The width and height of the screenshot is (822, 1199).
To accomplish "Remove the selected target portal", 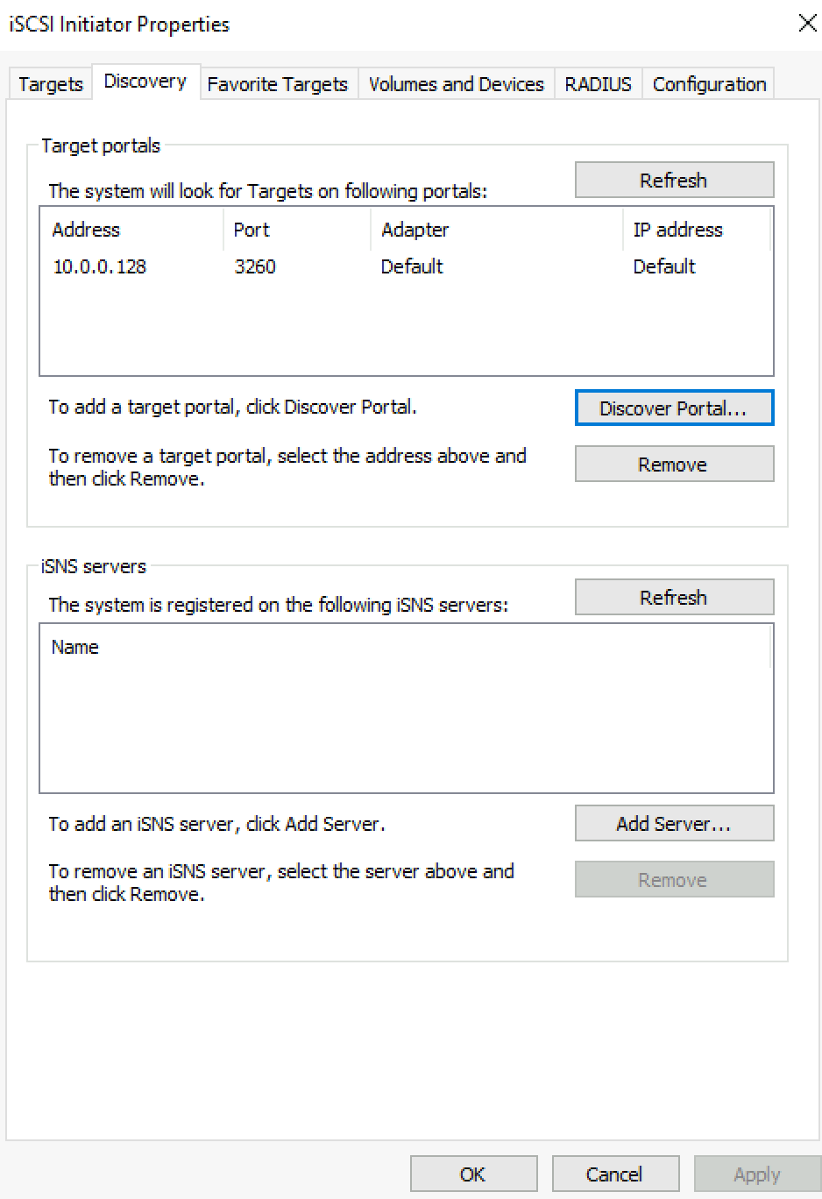I will tap(674, 464).
